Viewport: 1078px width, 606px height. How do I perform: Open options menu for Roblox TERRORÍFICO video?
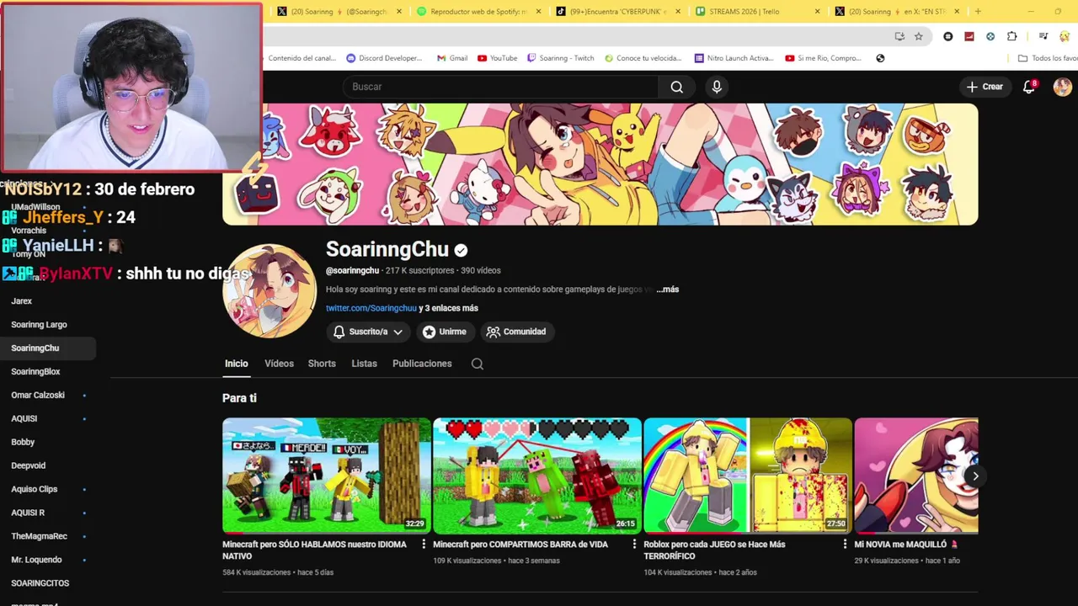click(845, 545)
